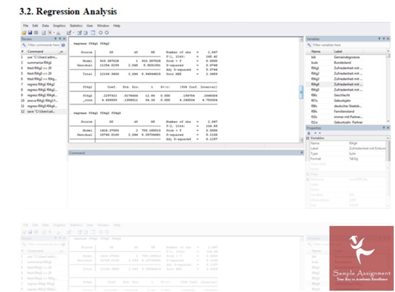Open the Graphics menu
The width and height of the screenshot is (395, 292).
pos(59,25)
